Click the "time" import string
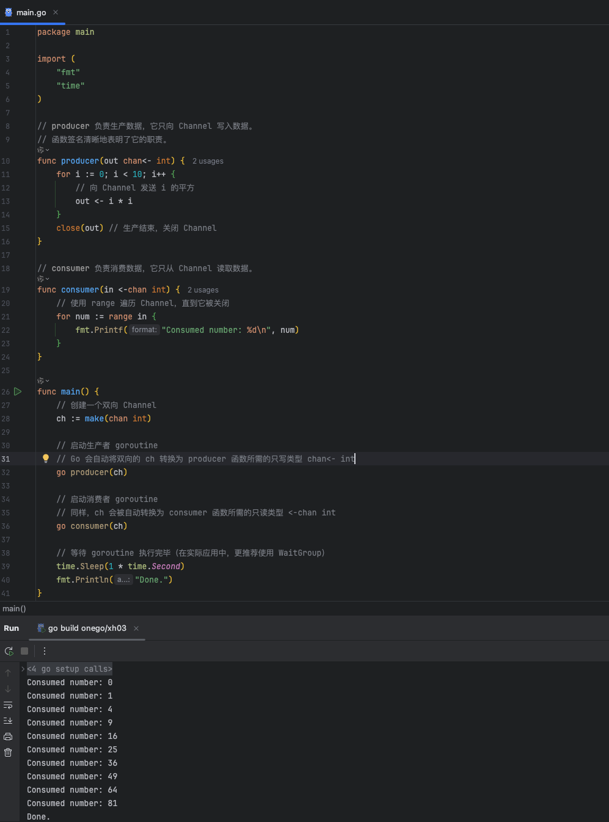The height and width of the screenshot is (822, 609). pos(71,85)
